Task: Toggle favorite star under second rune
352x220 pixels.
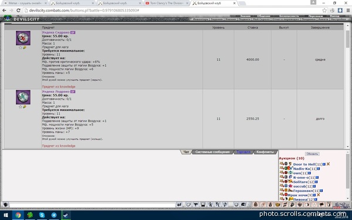Action: click(21, 107)
